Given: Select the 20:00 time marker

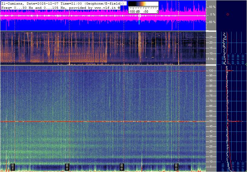Looking at the screenshot, I should coord(177,167).
